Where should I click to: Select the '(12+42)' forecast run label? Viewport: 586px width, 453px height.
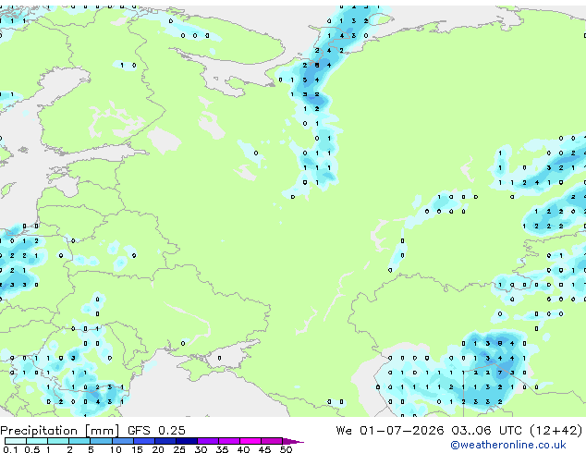(x=556, y=431)
